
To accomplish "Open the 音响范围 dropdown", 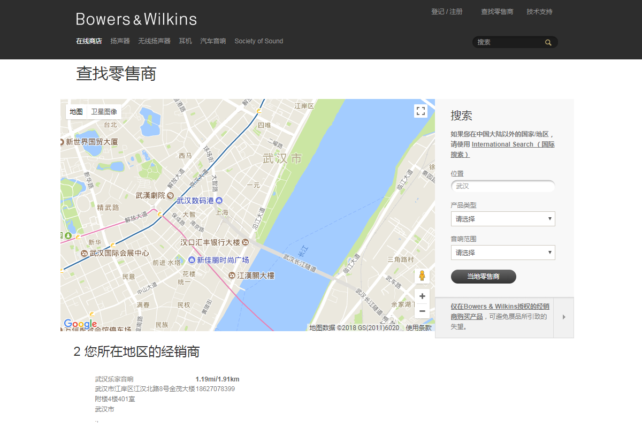I will [503, 253].
